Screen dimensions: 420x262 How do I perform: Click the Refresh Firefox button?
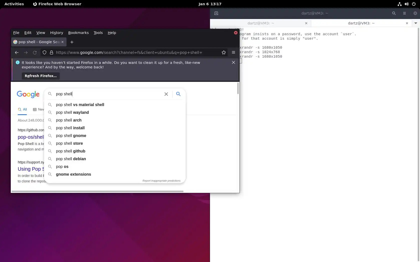41,76
